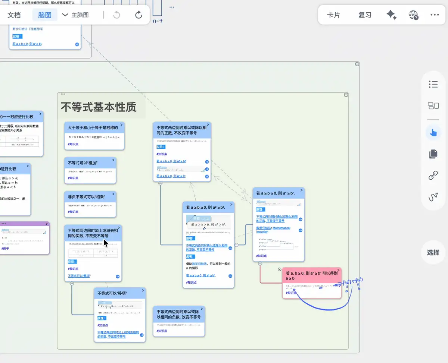This screenshot has width=448, height=363.
Task: Expand chevron on 乘以或除以相同的正数 card
Action: (208, 124)
